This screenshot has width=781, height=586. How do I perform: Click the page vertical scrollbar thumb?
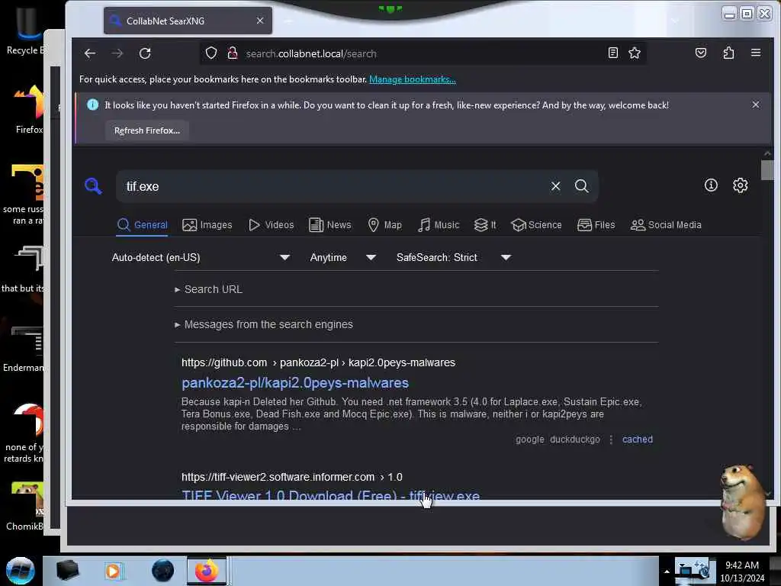pyautogui.click(x=767, y=170)
